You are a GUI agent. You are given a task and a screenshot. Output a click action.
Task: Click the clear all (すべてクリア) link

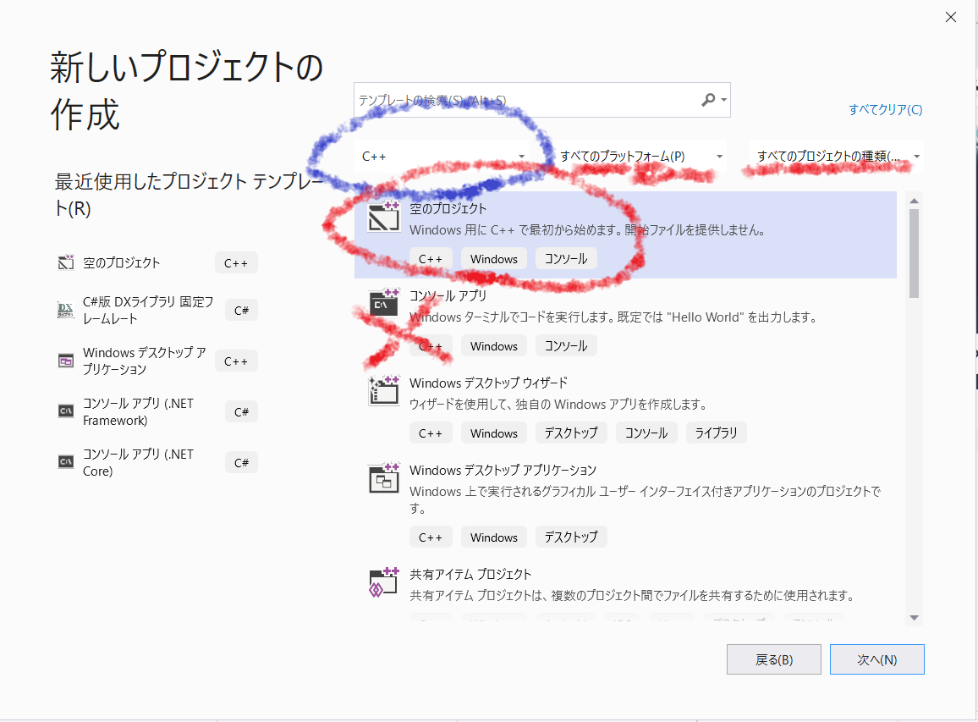click(x=885, y=110)
